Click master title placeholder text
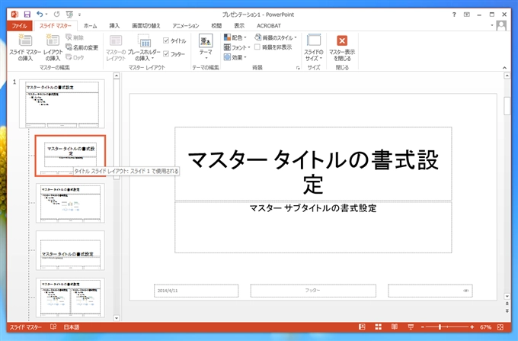Screen dimensions: 518x341 point(313,172)
